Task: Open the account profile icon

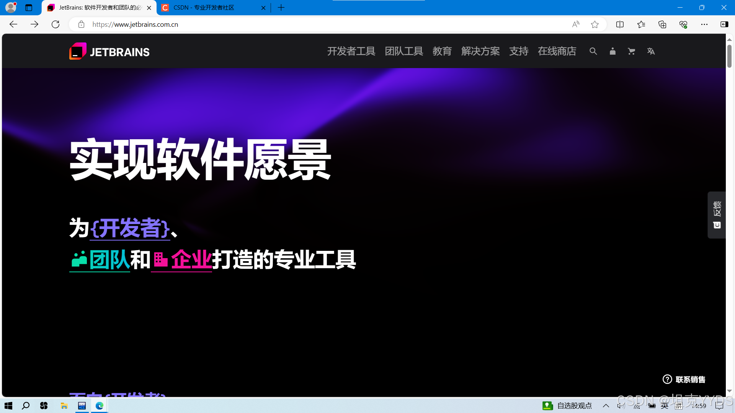Action: (x=612, y=51)
